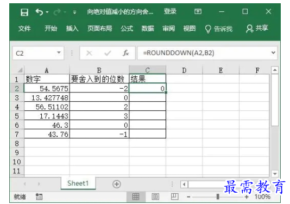The width and height of the screenshot is (290, 204).
Task: Switch to the 视图 ribbon tab
Action: (190, 29)
